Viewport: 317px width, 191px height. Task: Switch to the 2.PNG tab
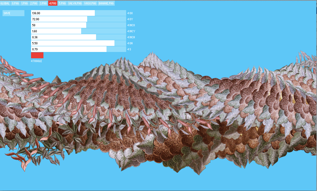[34, 3]
